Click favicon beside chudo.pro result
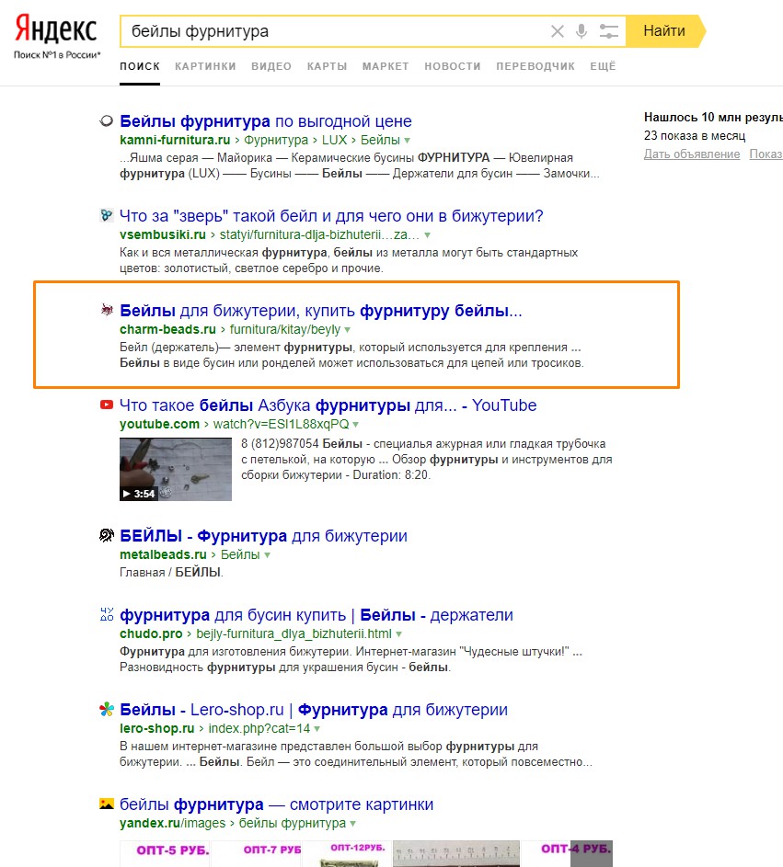This screenshot has width=783, height=867. [106, 614]
